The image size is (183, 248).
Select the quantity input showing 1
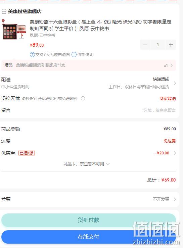pyautogui.click(x=158, y=45)
